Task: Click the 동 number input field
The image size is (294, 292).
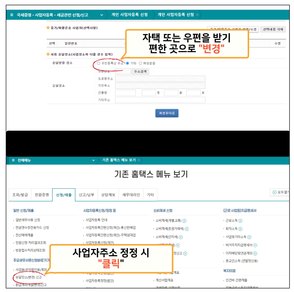Action: point(149,93)
